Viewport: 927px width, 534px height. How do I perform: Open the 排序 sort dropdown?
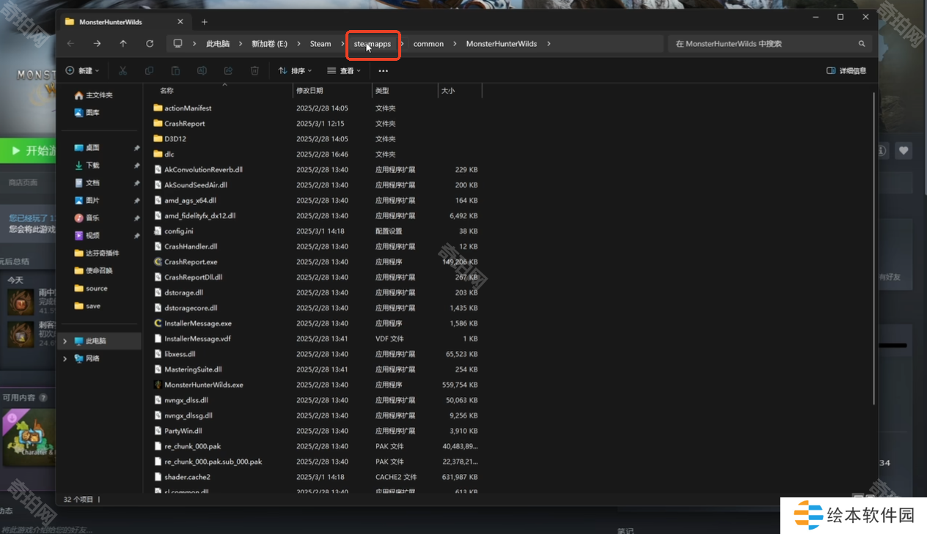tap(295, 71)
